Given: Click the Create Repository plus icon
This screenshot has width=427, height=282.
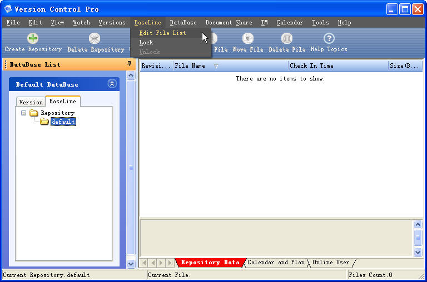Looking at the screenshot, I should tap(33, 38).
